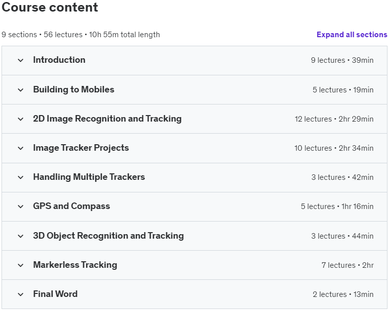Select 2D Image Recognition and Tracking title
Viewport: 389px width, 310px height.
(x=107, y=119)
